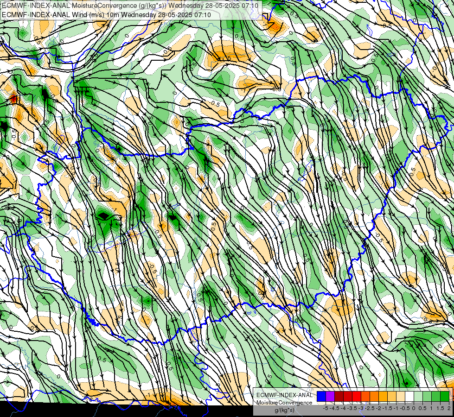Click the medium green swatch between 1 and 1.5
The width and height of the screenshot is (454, 417).
tap(436, 396)
